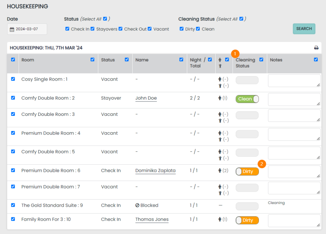The width and height of the screenshot is (326, 234).
Task: Uncheck the Check In status filter
Action: pyautogui.click(x=67, y=29)
